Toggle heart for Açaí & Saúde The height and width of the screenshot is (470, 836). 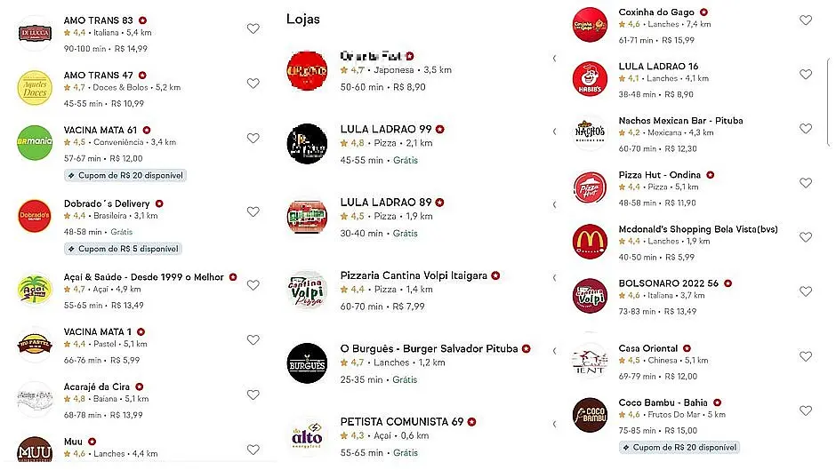(253, 285)
